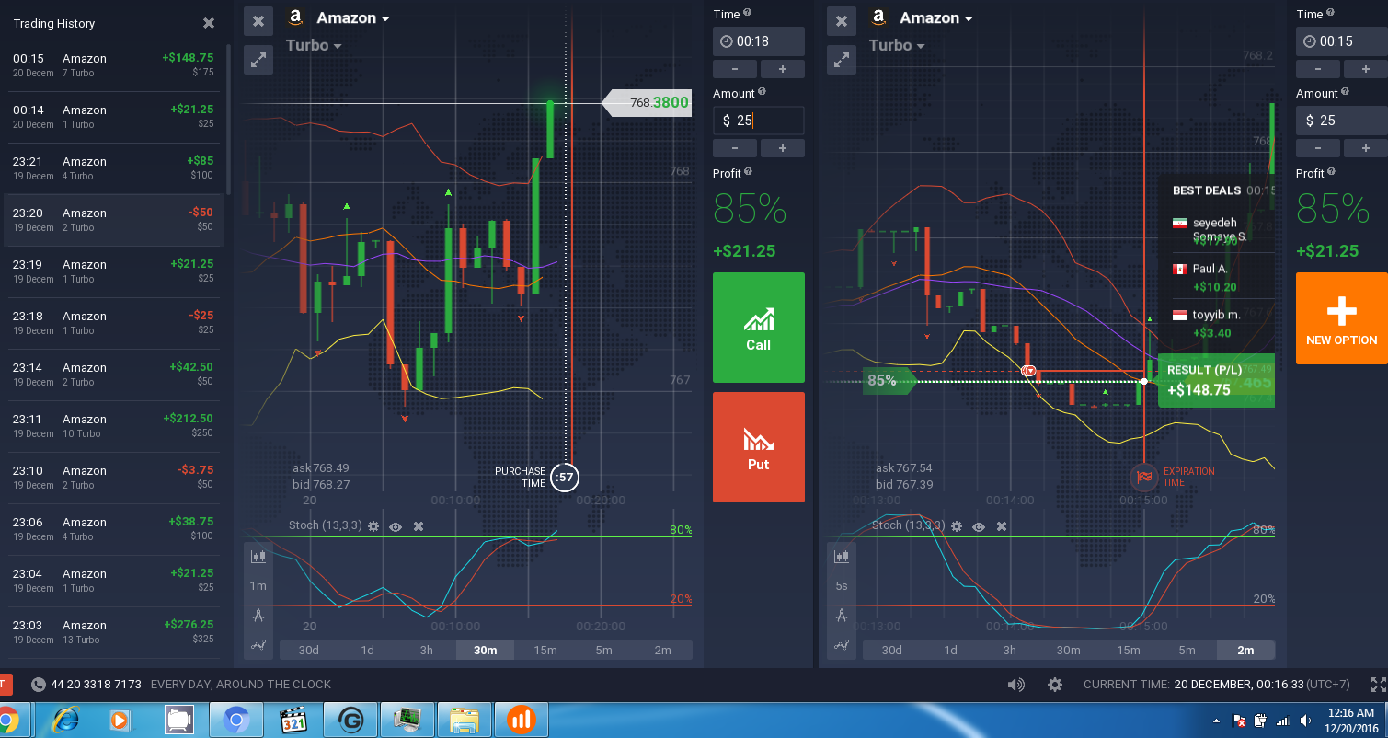This screenshot has height=738, width=1388.
Task: Show hidden system tray icons arrow
Action: point(1217,721)
